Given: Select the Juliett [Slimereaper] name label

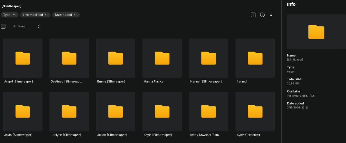Looking at the screenshot, I should click(x=112, y=135).
